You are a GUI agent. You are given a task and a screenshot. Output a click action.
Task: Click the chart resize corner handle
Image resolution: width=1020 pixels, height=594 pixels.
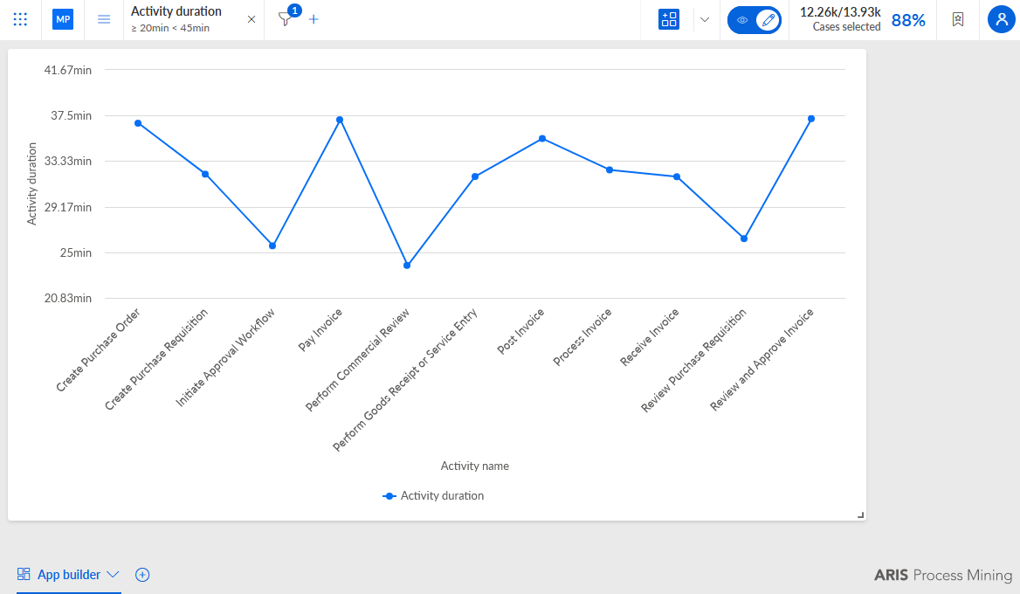[861, 515]
